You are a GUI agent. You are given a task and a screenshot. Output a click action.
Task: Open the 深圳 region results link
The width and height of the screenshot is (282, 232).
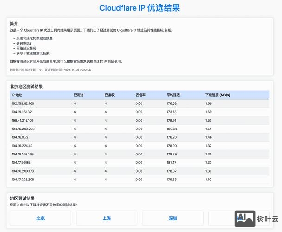point(173,218)
